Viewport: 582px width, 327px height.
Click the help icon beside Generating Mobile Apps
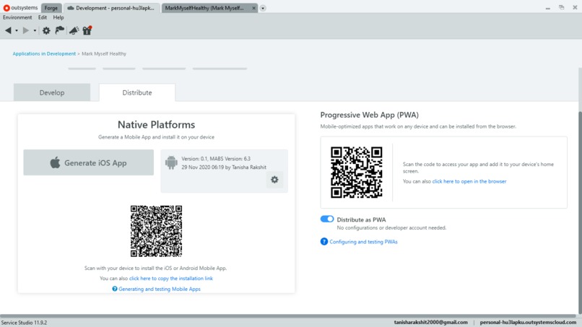point(115,289)
